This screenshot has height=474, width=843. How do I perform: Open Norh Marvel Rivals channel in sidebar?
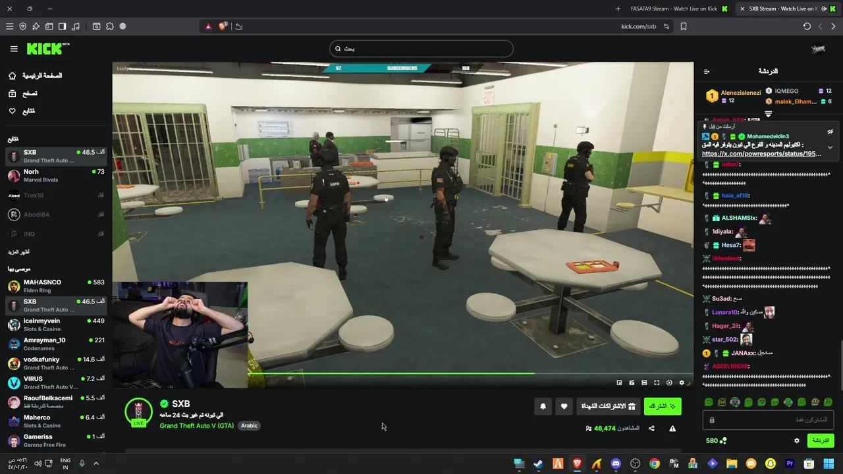tap(56, 176)
